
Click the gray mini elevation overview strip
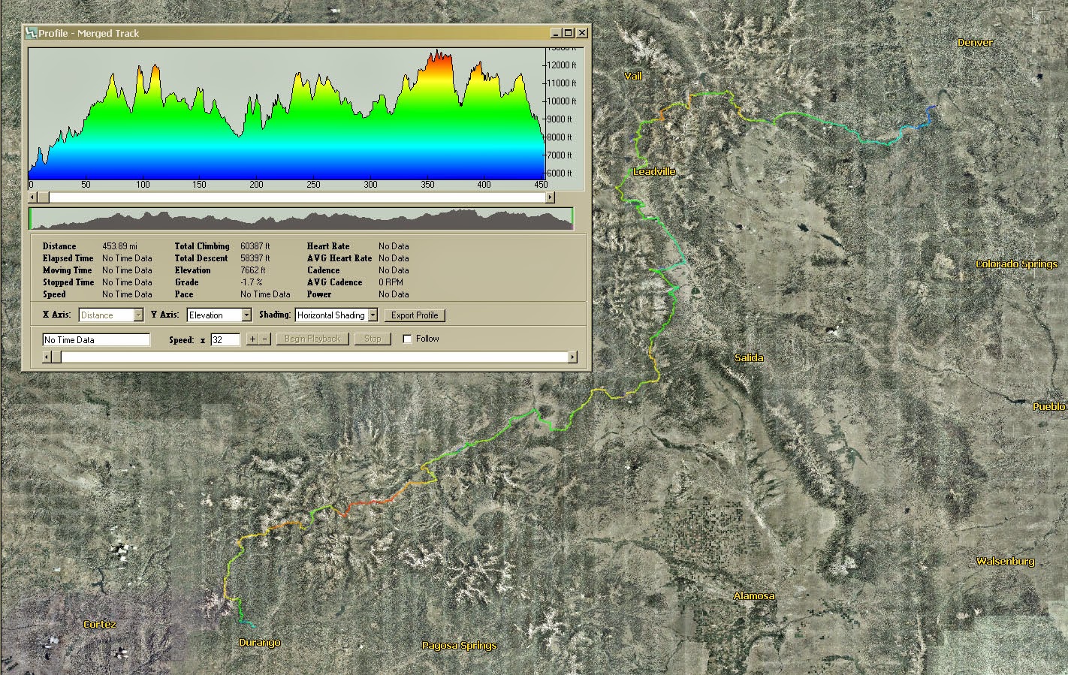[x=300, y=218]
